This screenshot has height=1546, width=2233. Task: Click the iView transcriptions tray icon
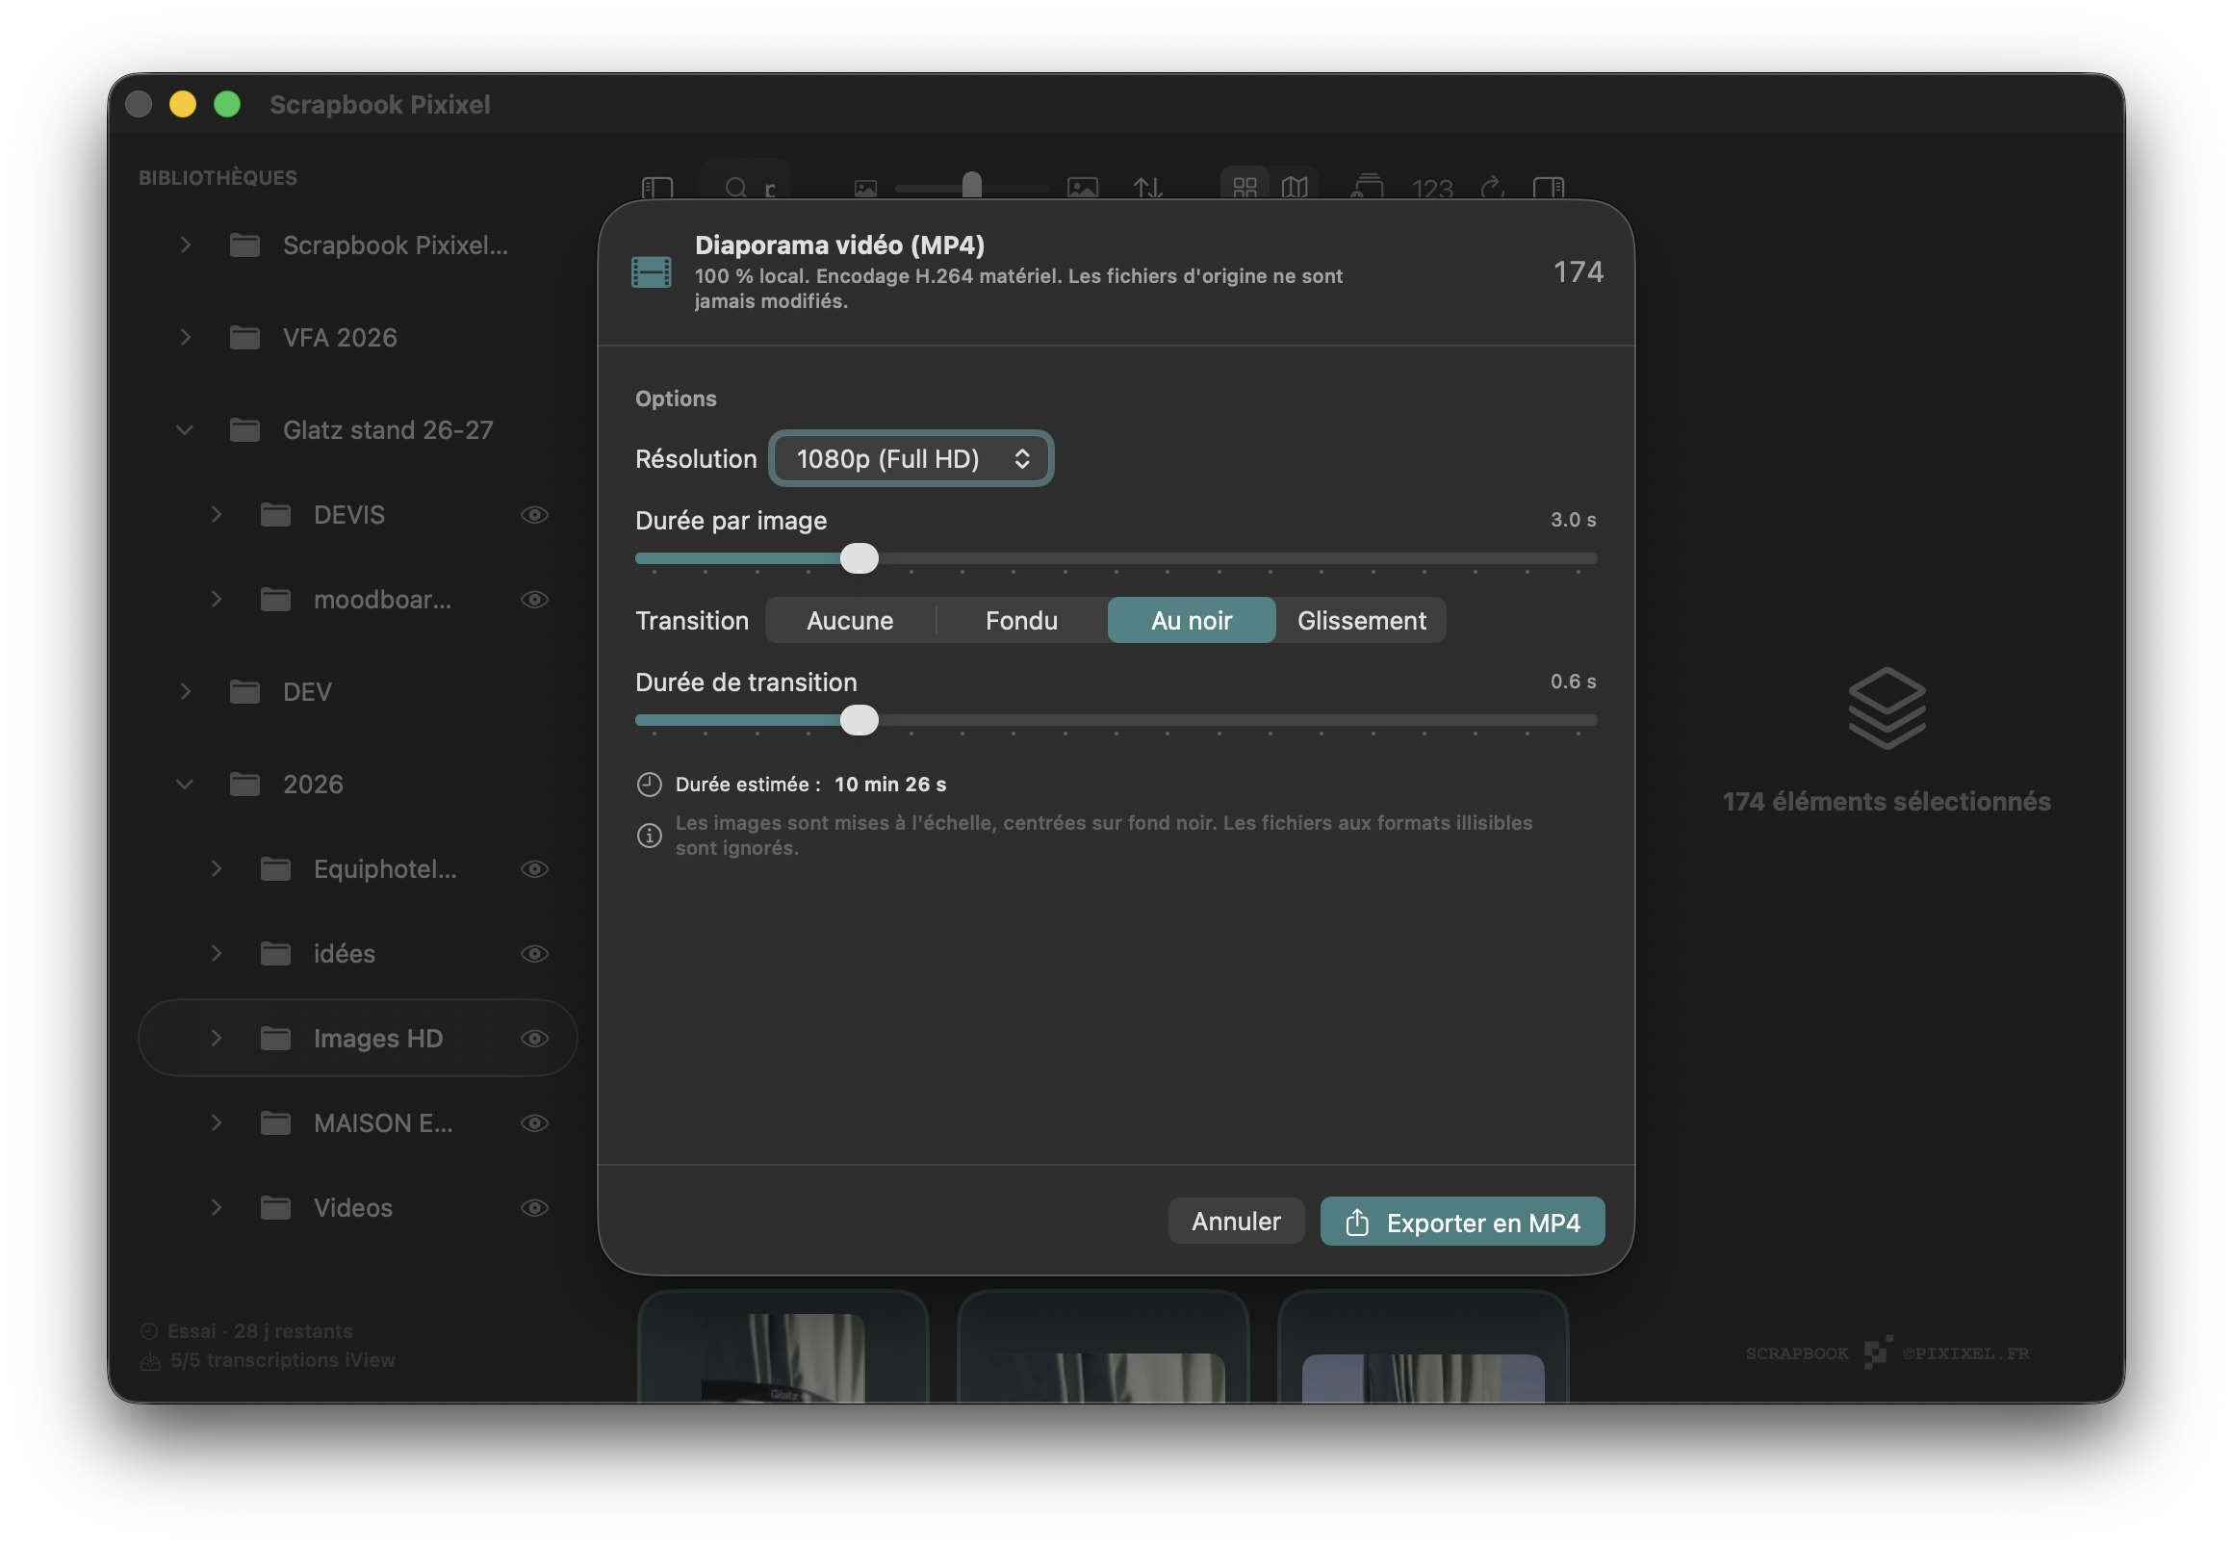150,1361
